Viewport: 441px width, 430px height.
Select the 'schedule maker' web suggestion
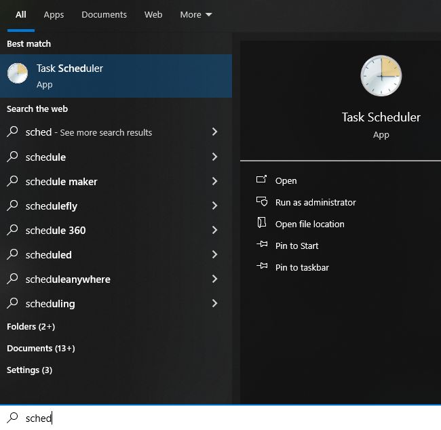tap(116, 181)
